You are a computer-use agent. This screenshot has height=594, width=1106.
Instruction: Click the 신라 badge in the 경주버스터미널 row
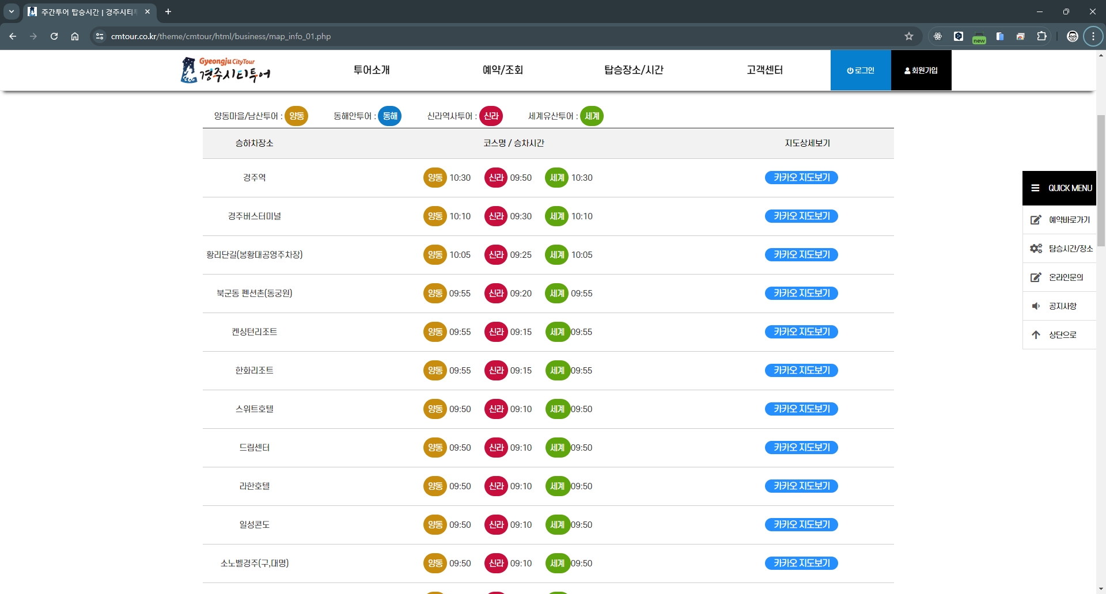click(495, 216)
